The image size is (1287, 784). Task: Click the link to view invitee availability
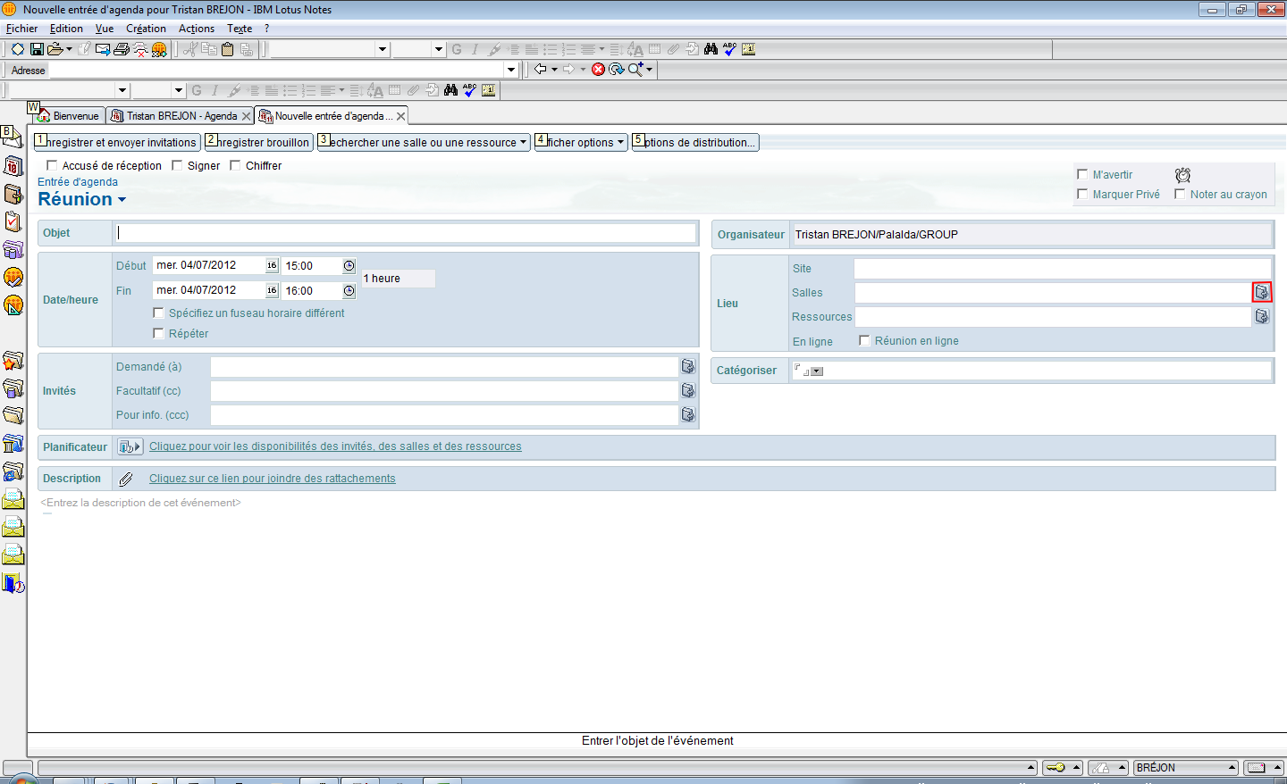(x=335, y=446)
